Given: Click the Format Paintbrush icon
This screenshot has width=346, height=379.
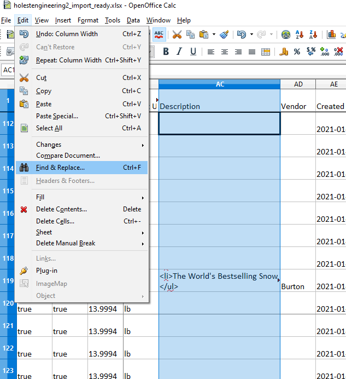Looking at the screenshot, I should 224,34.
